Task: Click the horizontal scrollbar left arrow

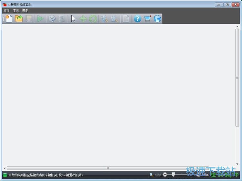Action: [x=5, y=168]
